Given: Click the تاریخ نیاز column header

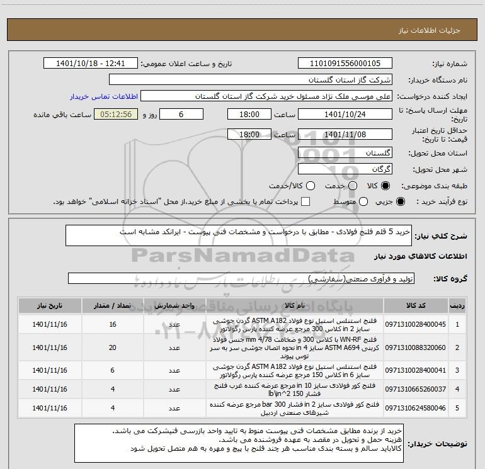Looking at the screenshot, I should [x=50, y=305].
